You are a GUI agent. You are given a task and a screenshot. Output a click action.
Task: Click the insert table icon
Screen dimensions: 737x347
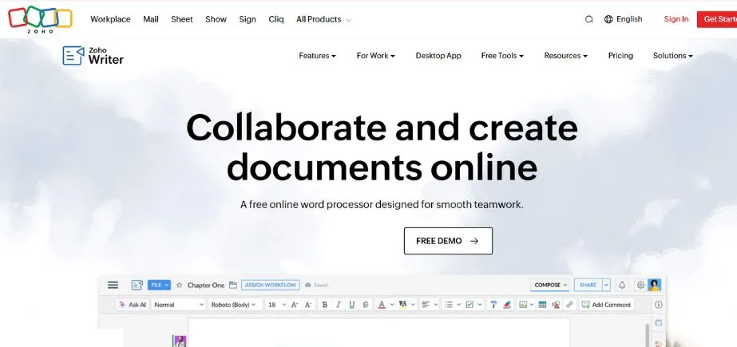pyautogui.click(x=542, y=305)
